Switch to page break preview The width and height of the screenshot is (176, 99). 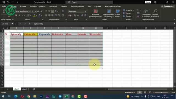coord(150,92)
